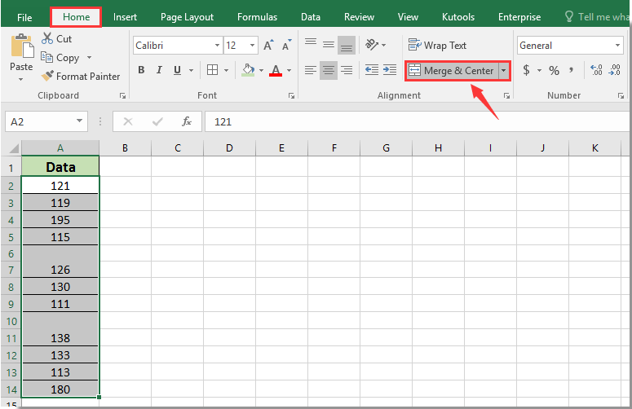
Task: Click the Format Painter brush icon
Action: point(47,77)
